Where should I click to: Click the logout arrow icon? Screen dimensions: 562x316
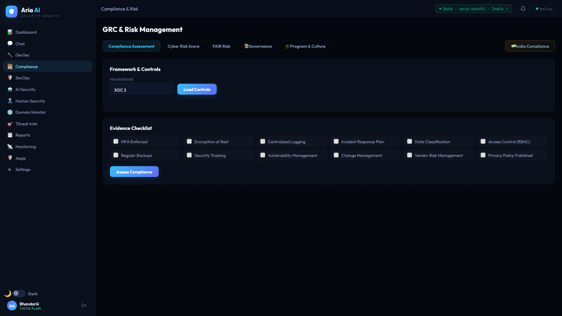[84, 305]
